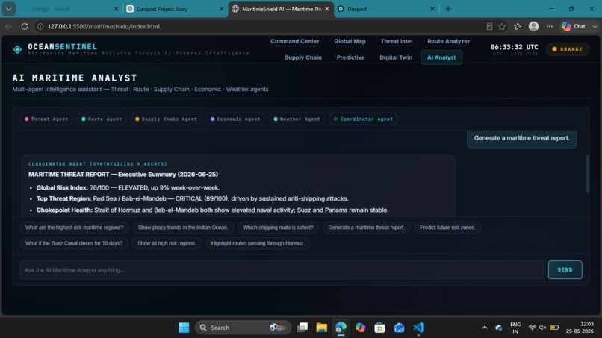The width and height of the screenshot is (602, 338).
Task: Show hidden system tray icons chevron
Action: click(485, 328)
